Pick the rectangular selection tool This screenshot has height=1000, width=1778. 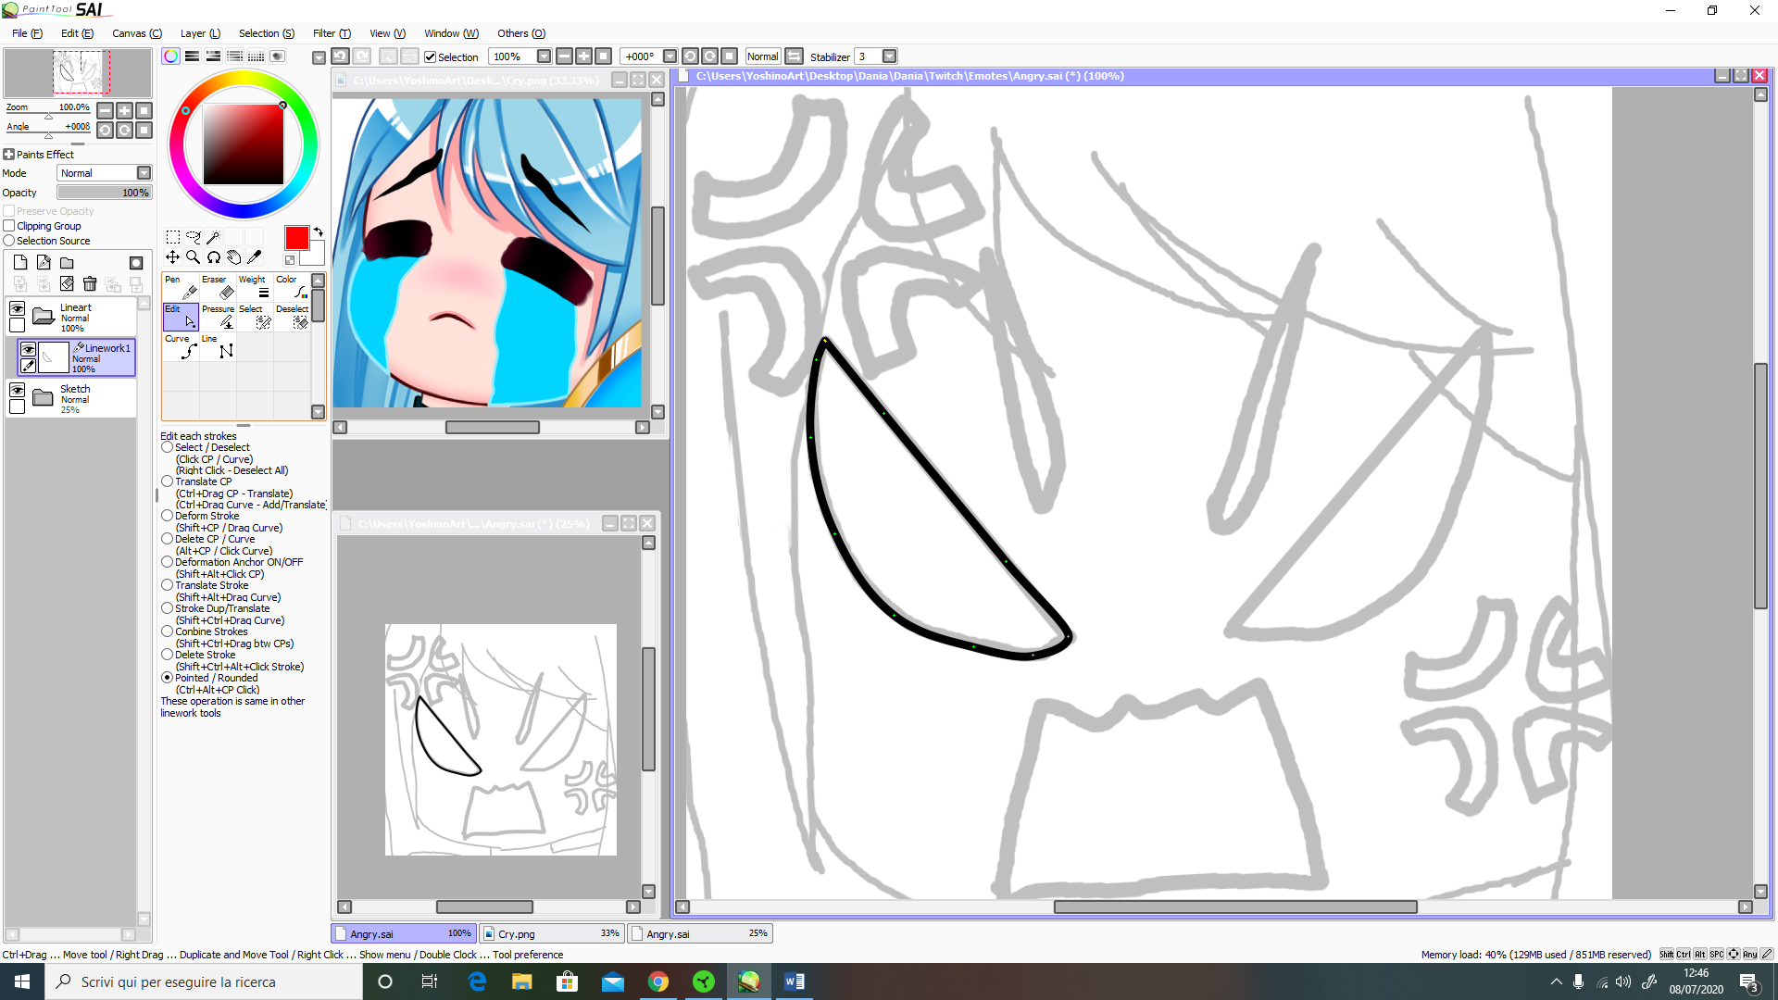173,237
